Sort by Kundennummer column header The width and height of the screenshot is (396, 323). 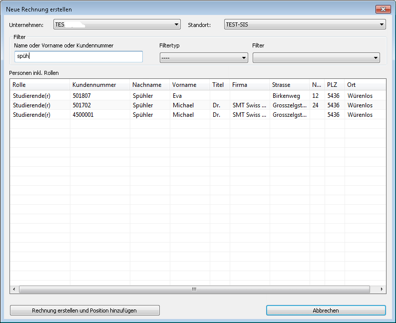coord(99,85)
